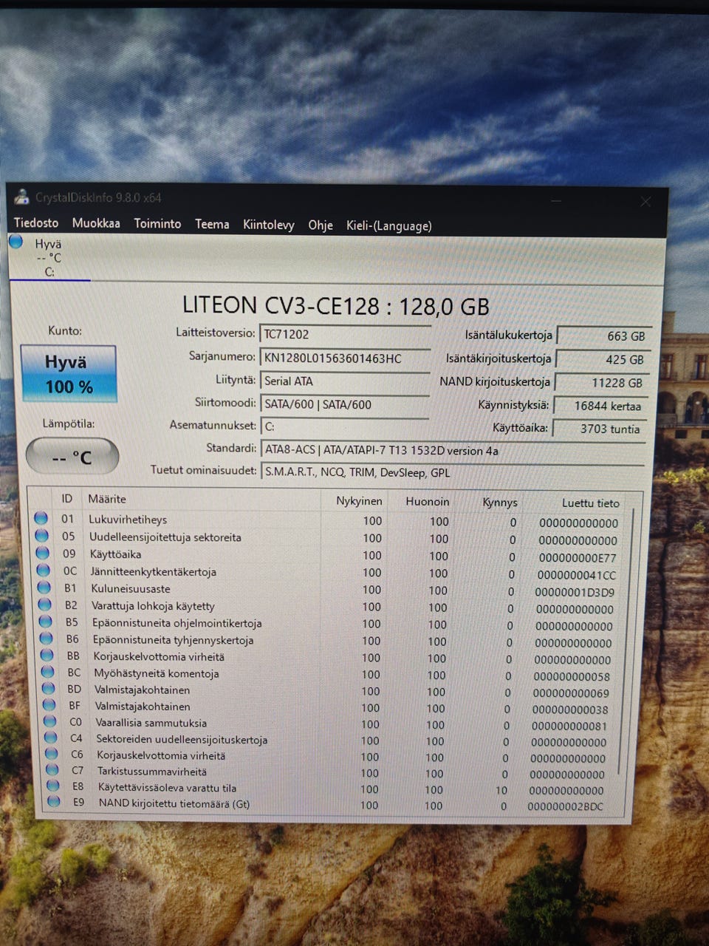The width and height of the screenshot is (709, 946).
Task: Select the Tarkistussummavirheitä attribute text
Action: click(152, 771)
